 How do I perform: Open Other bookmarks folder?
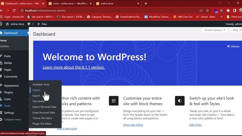coord(234,17)
